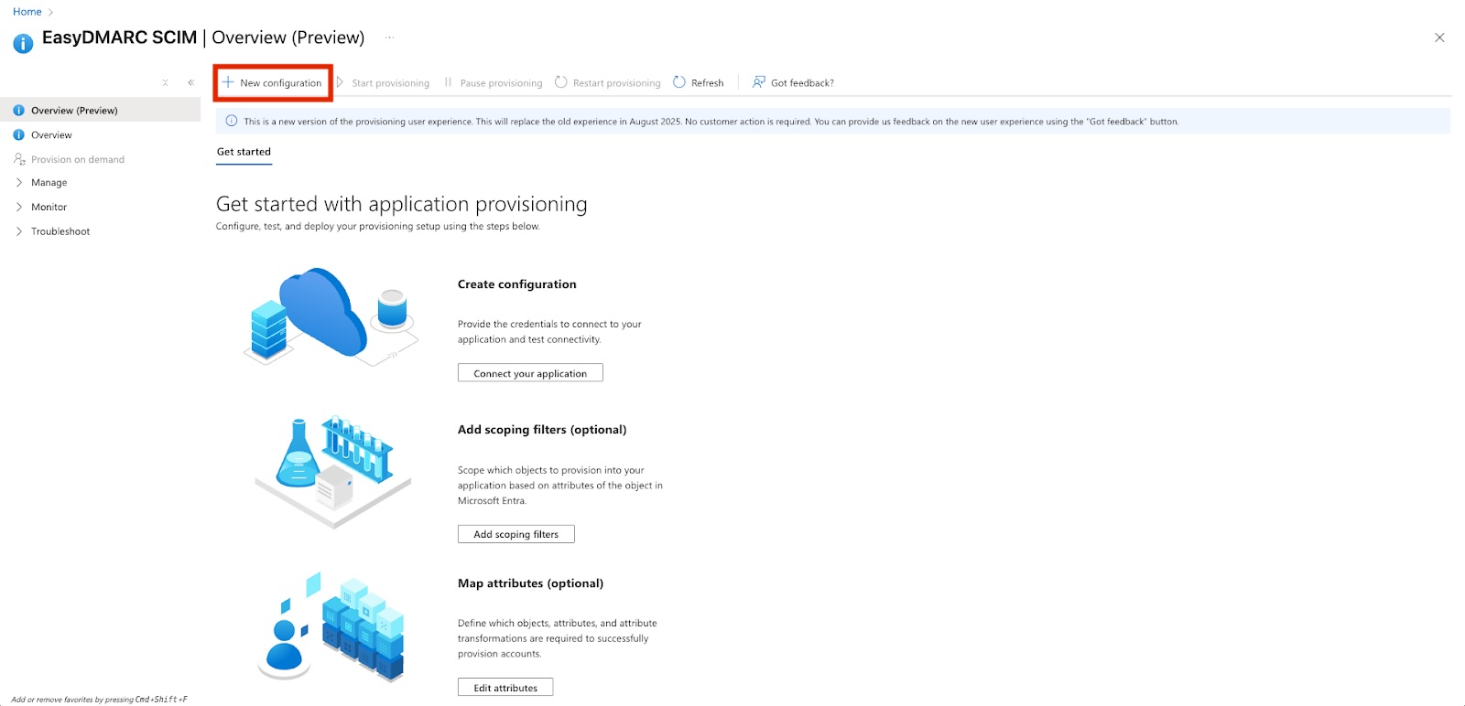
Task: Close the blade with the top-right X
Action: [1439, 37]
